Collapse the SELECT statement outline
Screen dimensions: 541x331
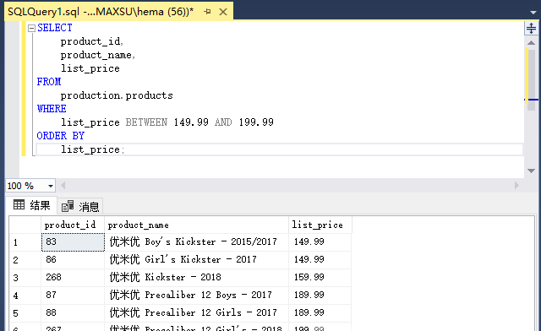(31, 28)
